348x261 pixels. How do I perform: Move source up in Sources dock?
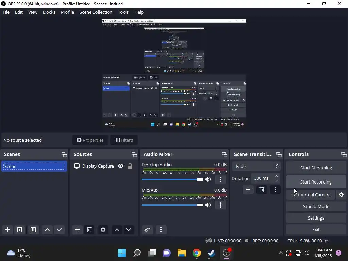click(117, 230)
